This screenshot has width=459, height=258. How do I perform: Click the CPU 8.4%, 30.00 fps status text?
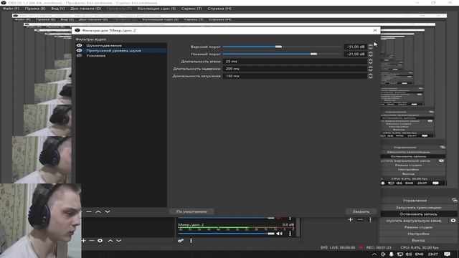coord(419,247)
